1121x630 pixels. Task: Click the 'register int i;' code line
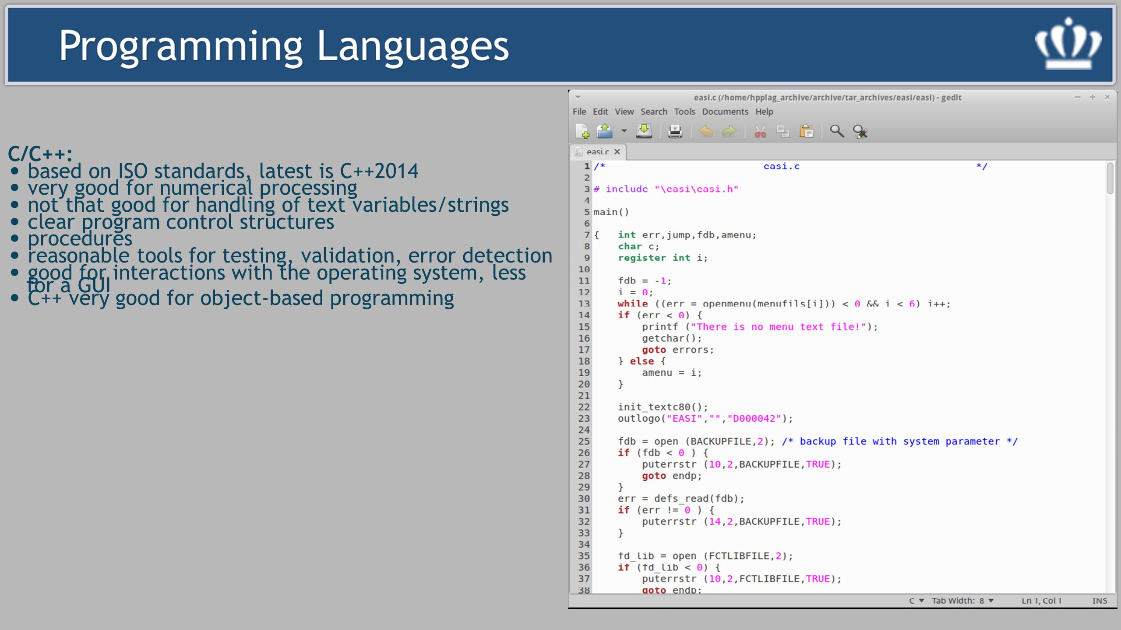pyautogui.click(x=663, y=258)
